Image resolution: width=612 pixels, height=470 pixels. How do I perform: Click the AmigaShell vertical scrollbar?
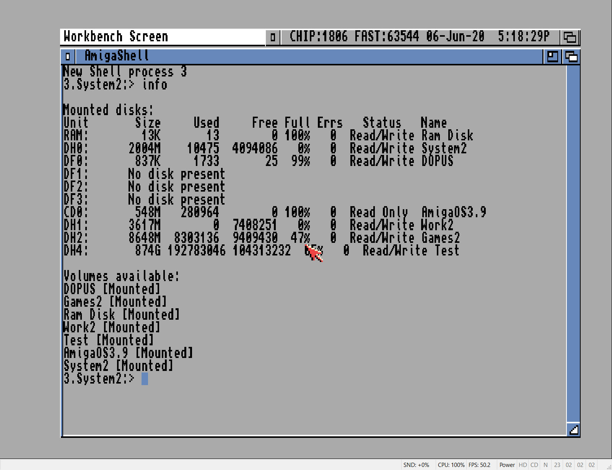pos(573,244)
